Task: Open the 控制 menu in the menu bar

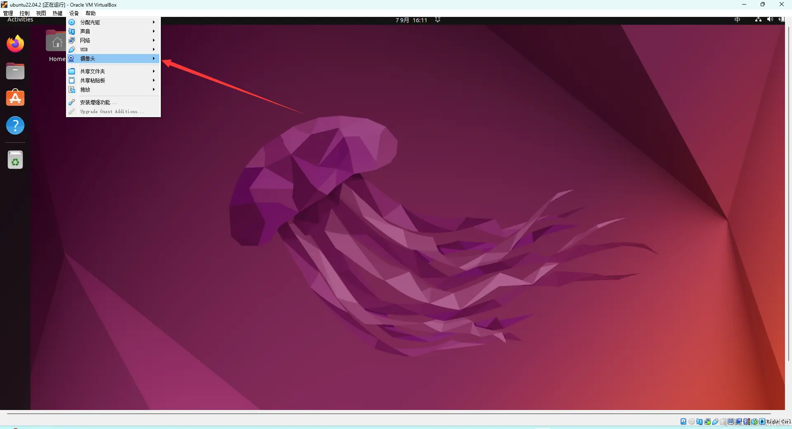Action: (x=25, y=13)
